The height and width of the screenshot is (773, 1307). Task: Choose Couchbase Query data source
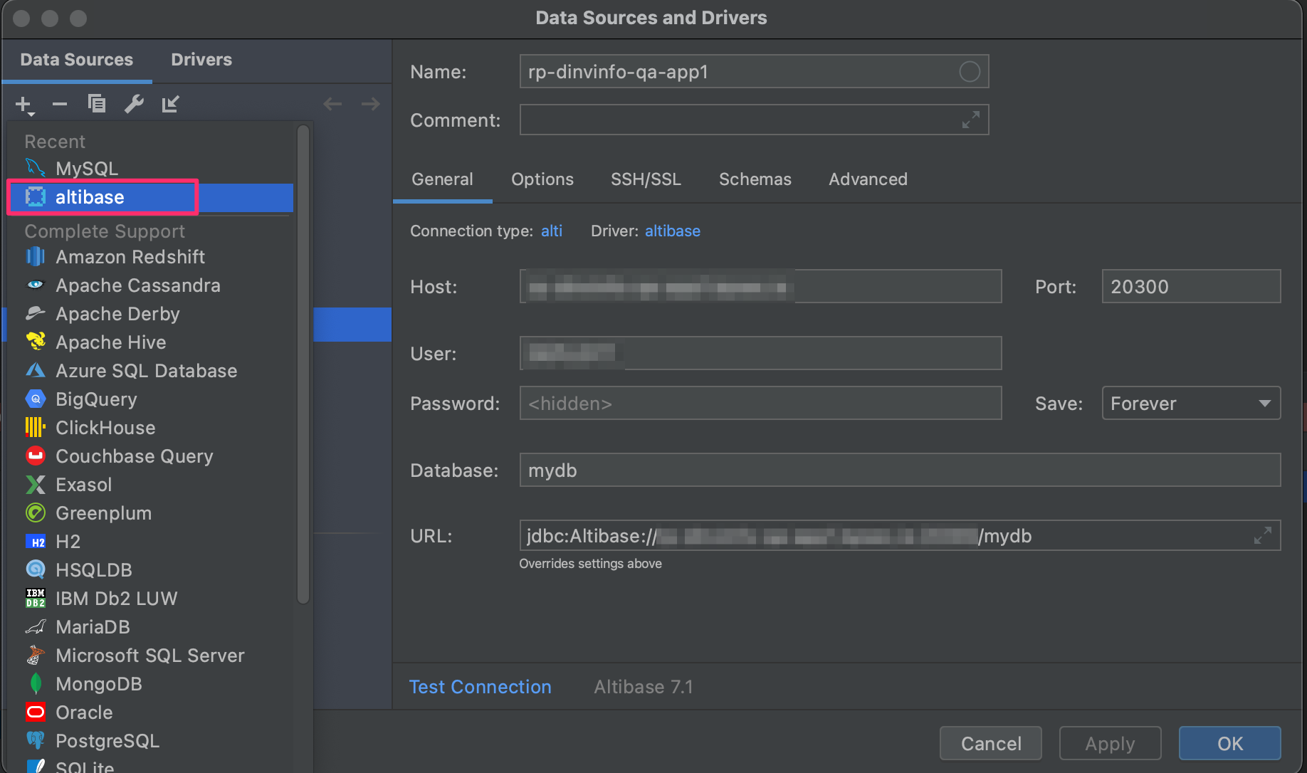click(x=151, y=456)
